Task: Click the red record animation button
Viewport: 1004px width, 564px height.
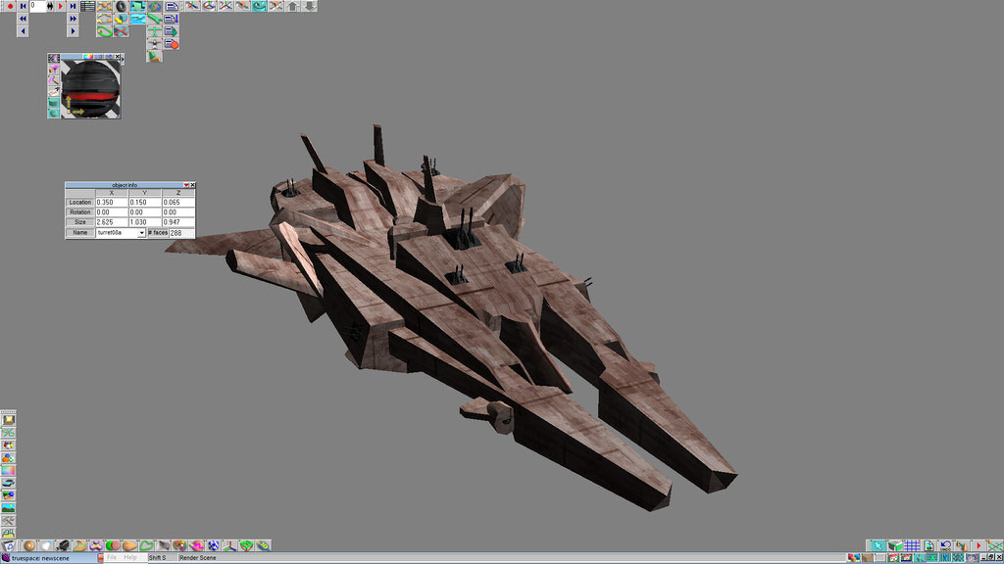Action: coord(9,6)
